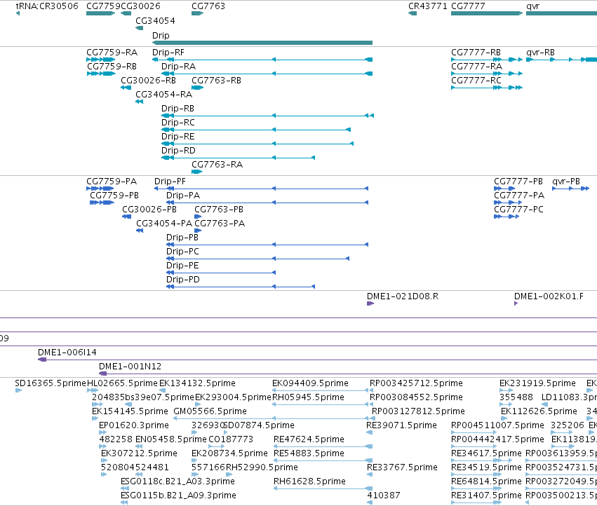Select the Drip gene bar

pos(262,43)
